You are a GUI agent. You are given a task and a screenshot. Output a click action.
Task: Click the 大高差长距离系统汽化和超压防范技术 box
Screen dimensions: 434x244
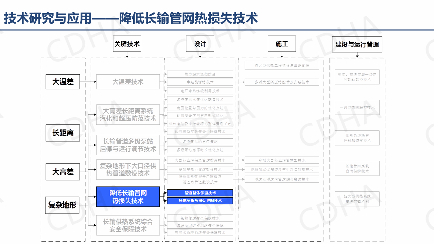tap(128, 115)
